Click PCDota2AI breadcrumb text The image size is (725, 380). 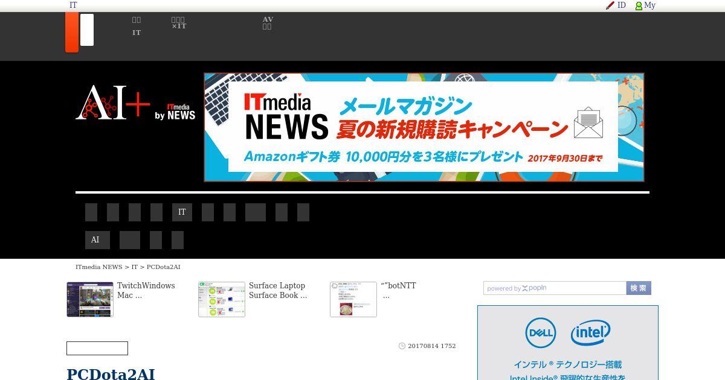(164, 267)
